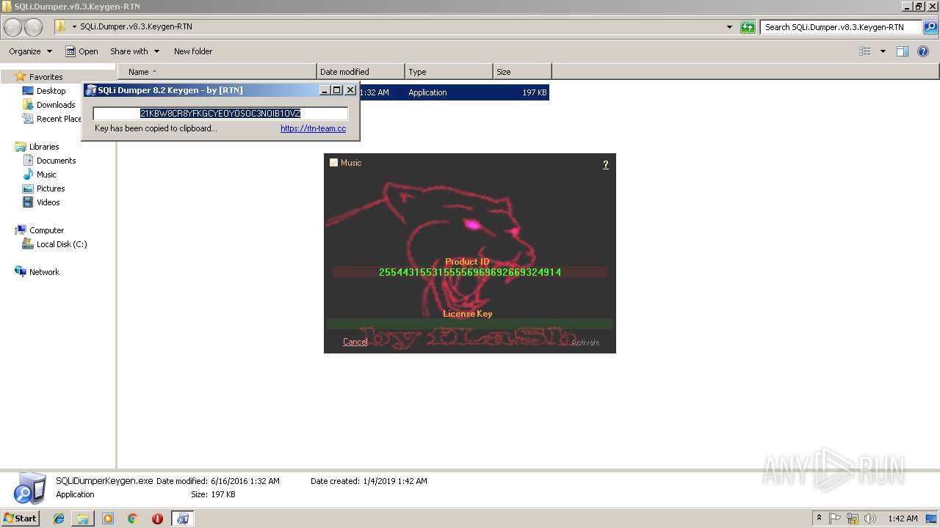
Task: Launch Chrome from taskbar
Action: pyautogui.click(x=133, y=518)
